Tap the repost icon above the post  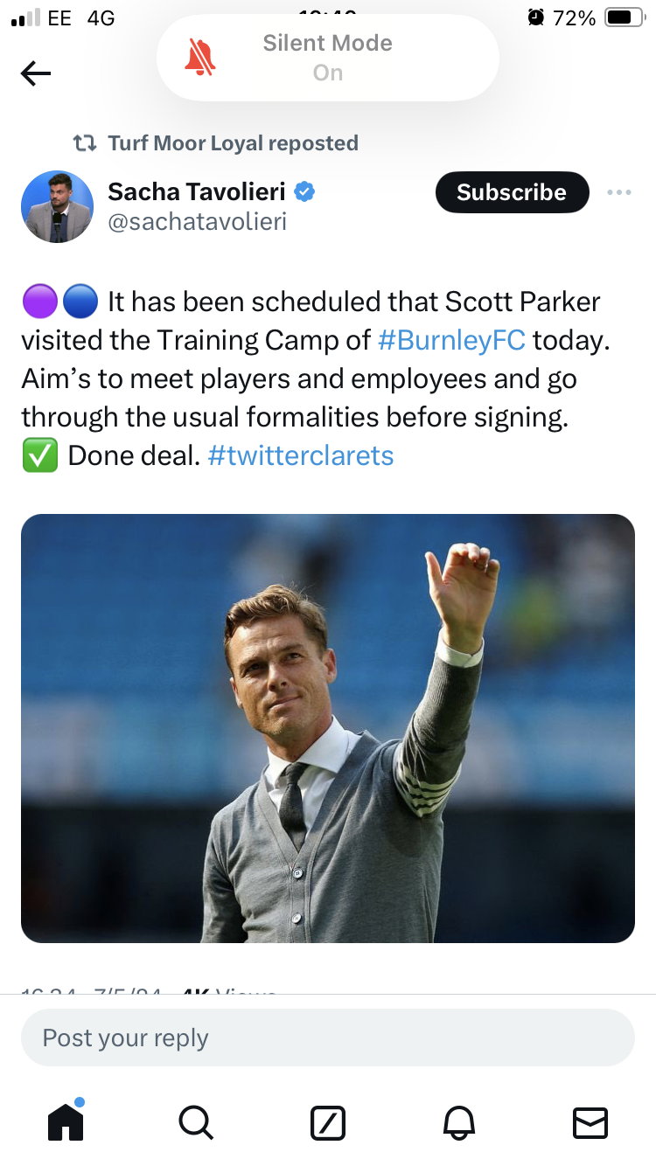coord(84,143)
